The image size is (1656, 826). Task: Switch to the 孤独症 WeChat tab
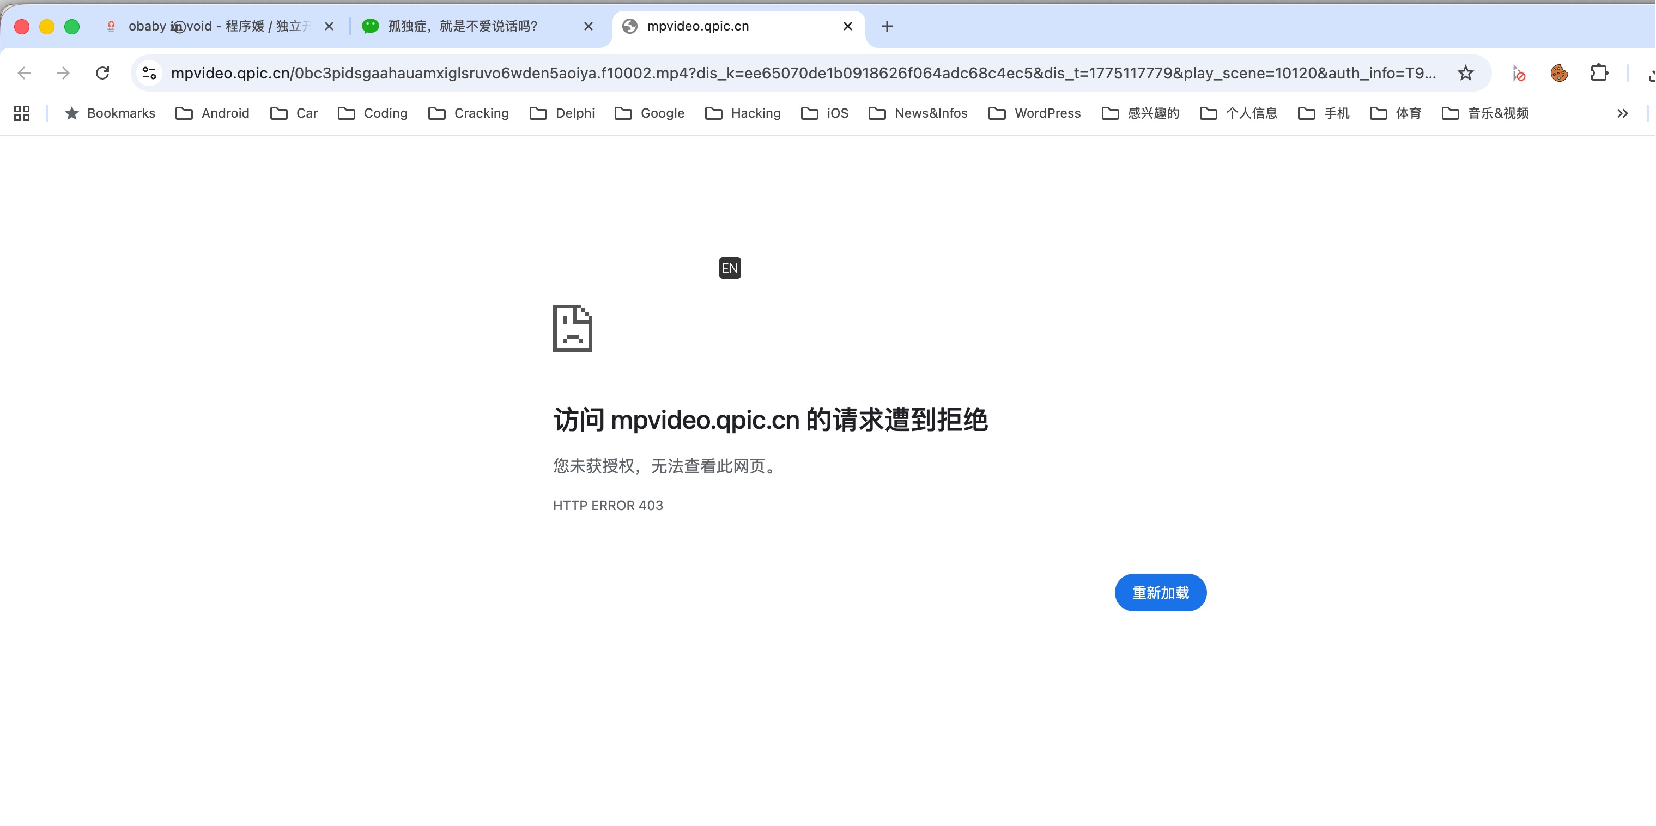coord(463,26)
